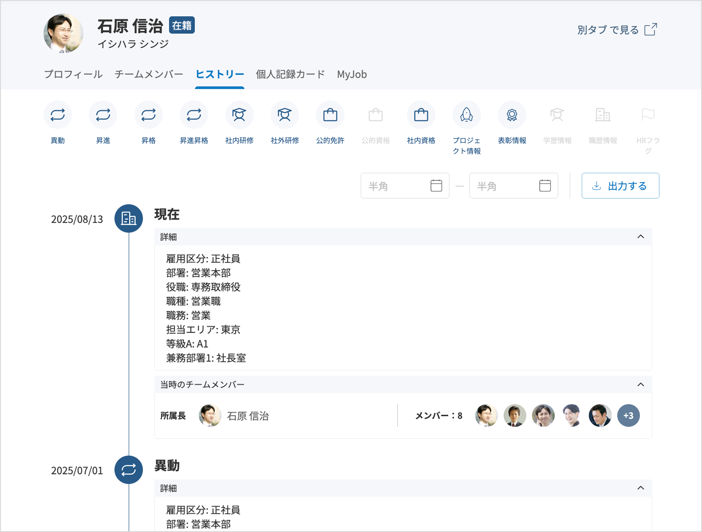This screenshot has width=702, height=532.
Task: Collapse the 異動 詳細 section
Action: [641, 488]
